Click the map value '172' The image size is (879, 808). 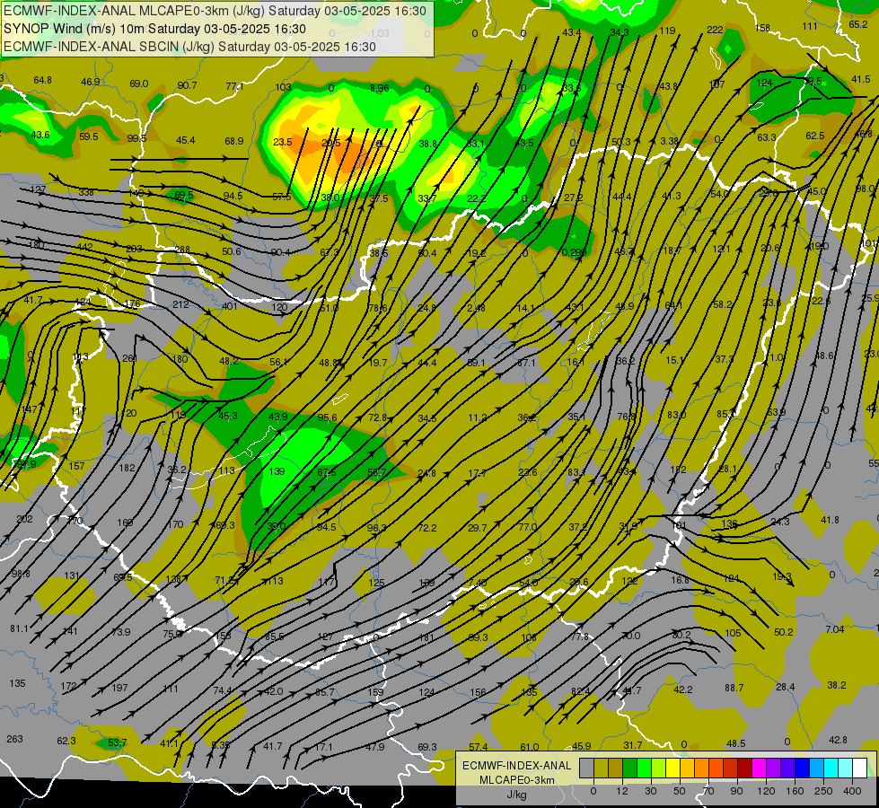tap(68, 686)
